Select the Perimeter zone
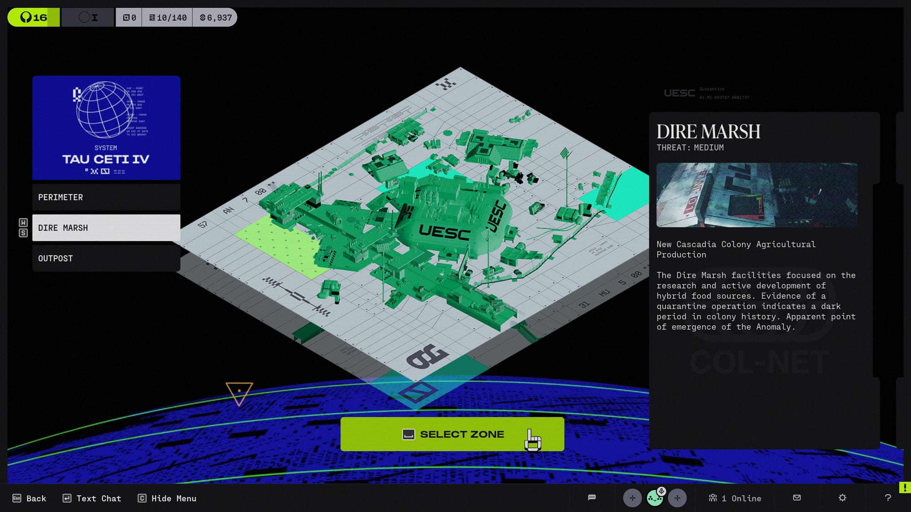The width and height of the screenshot is (911, 512). pos(106,197)
